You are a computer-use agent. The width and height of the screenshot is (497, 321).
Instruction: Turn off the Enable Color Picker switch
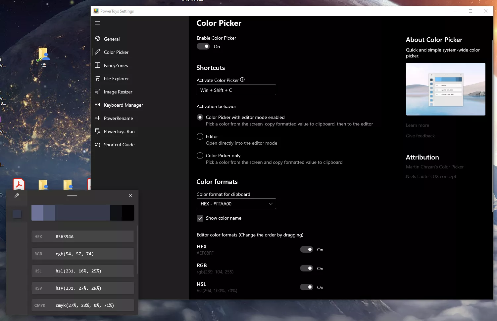(x=203, y=47)
